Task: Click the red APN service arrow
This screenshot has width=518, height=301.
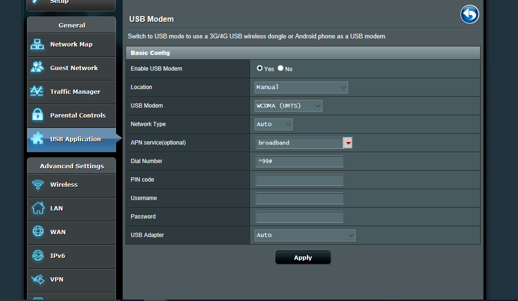Action: click(348, 143)
